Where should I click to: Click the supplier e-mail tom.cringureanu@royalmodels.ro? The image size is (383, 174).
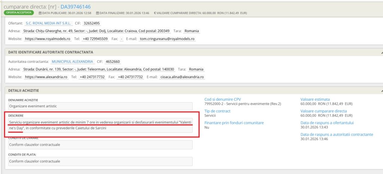(167, 39)
